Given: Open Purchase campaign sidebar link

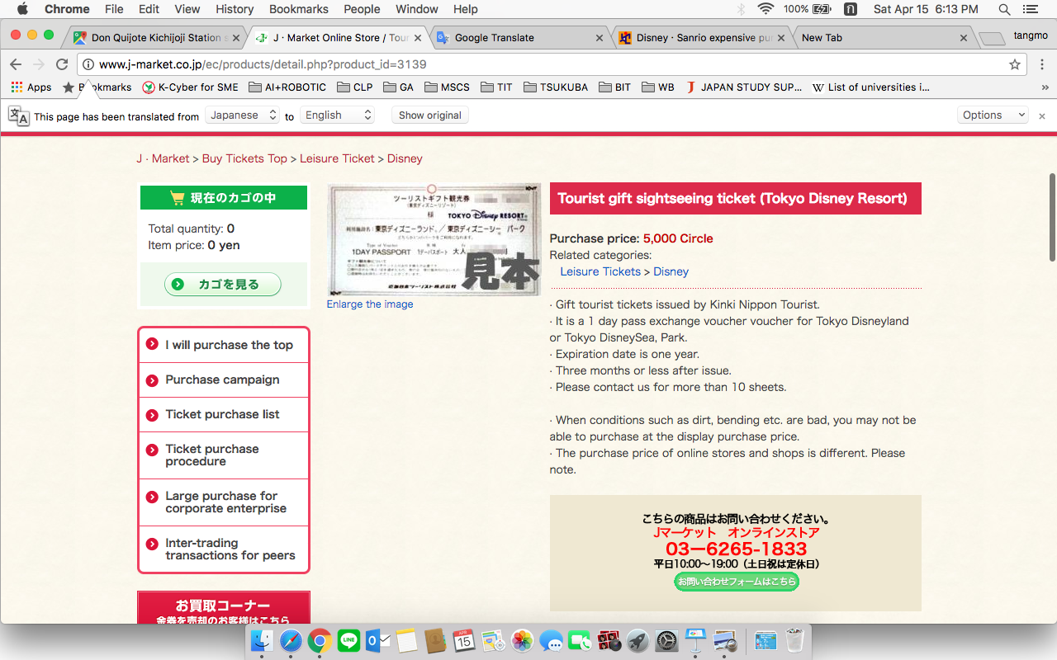Looking at the screenshot, I should [223, 379].
